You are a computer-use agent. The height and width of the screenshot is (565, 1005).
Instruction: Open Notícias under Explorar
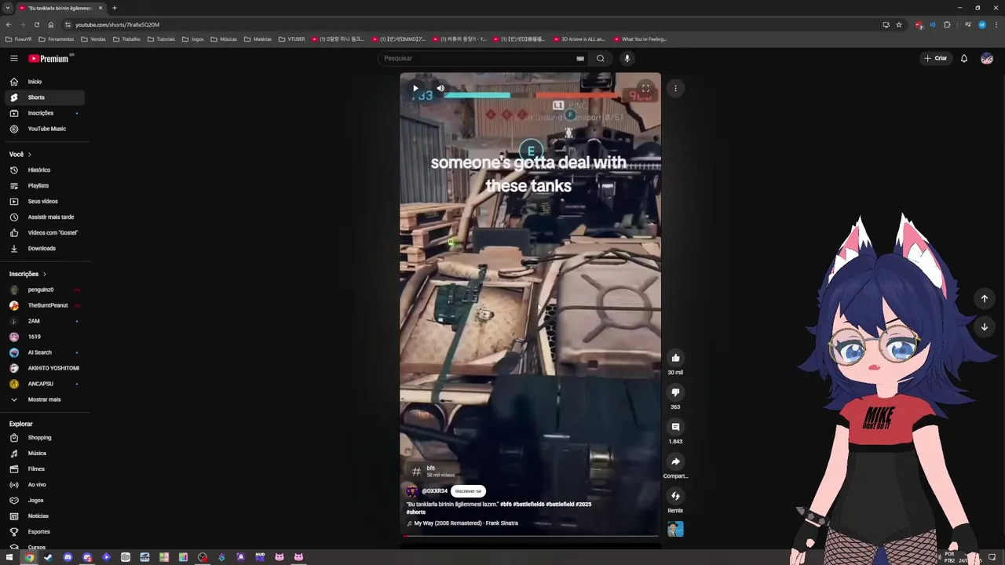(45, 516)
